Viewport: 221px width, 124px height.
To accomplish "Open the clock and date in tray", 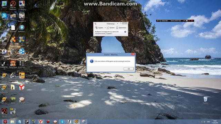I will coord(215,122).
